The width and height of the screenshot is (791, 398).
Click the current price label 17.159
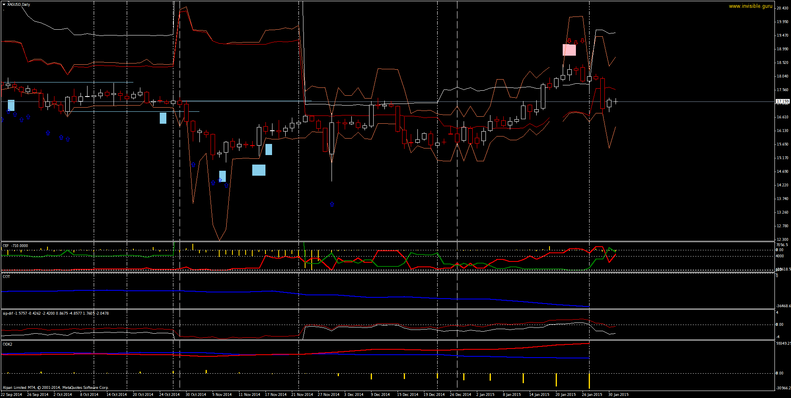tap(782, 101)
